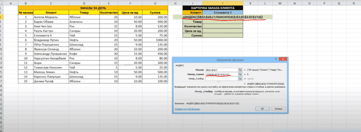
Task: Select the Сумма header in the orders table
Action: [x=155, y=13]
